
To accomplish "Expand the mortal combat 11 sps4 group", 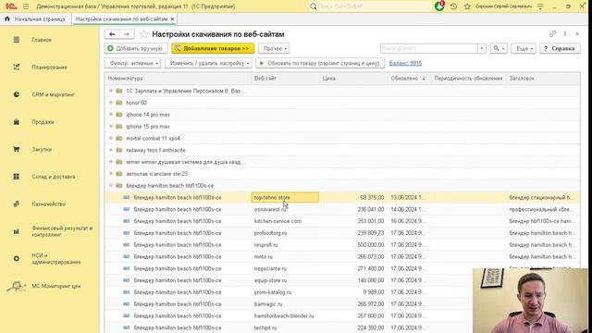I will click(111, 138).
